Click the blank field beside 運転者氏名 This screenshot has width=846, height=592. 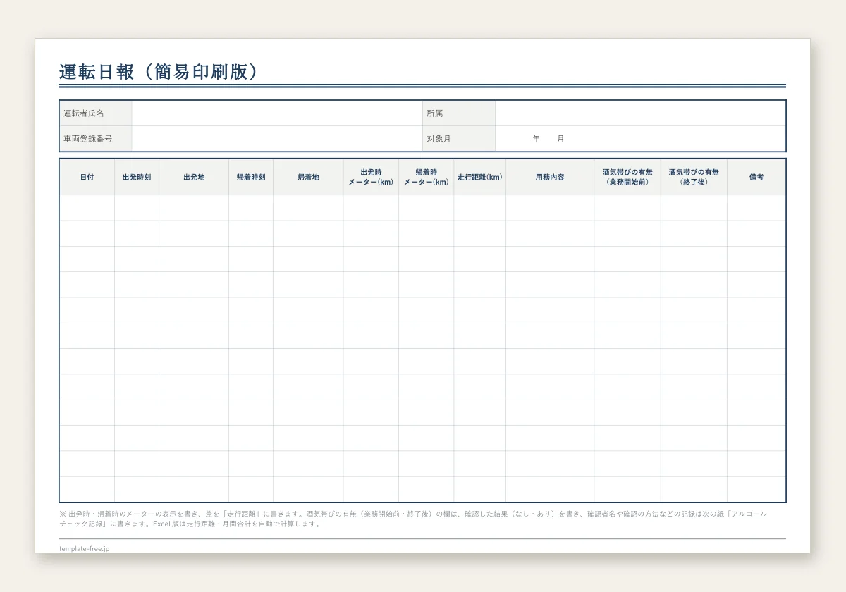pyautogui.click(x=277, y=113)
